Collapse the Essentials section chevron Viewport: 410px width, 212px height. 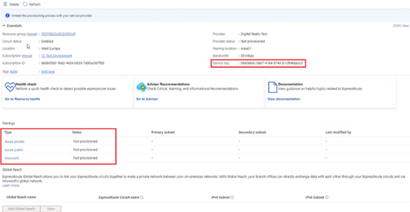point(4,26)
